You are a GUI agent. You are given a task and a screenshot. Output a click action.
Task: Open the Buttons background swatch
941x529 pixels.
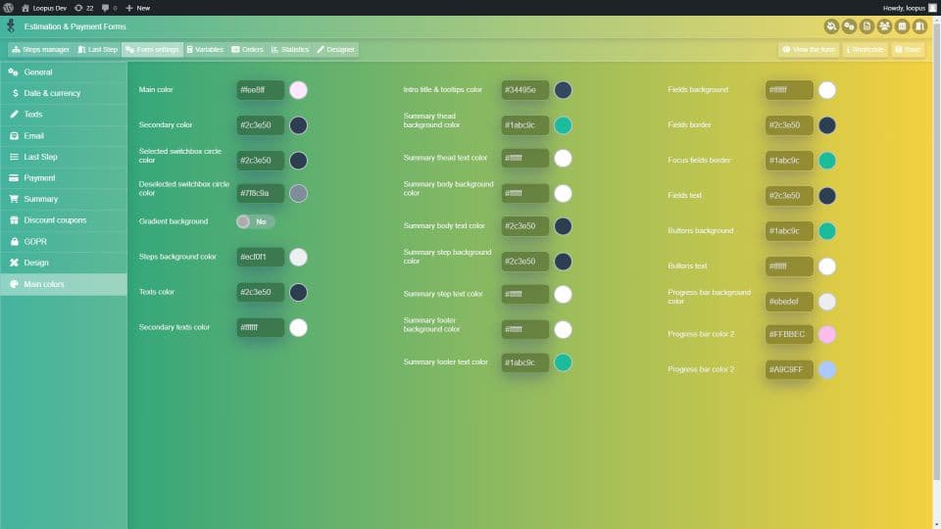tap(827, 231)
